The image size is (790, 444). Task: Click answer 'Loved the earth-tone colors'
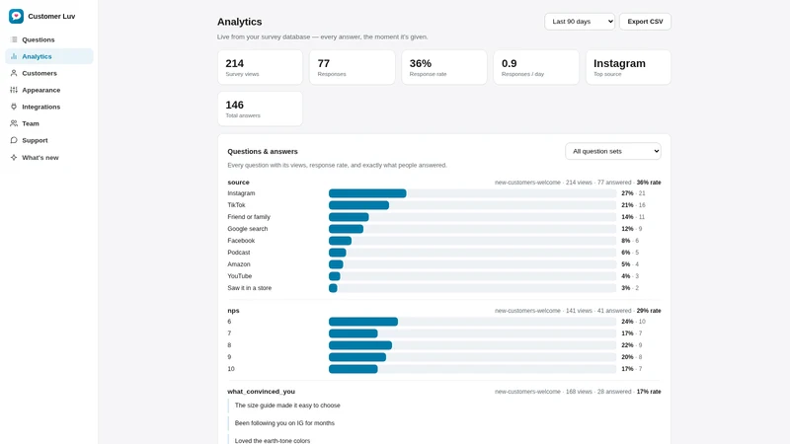[x=273, y=440]
